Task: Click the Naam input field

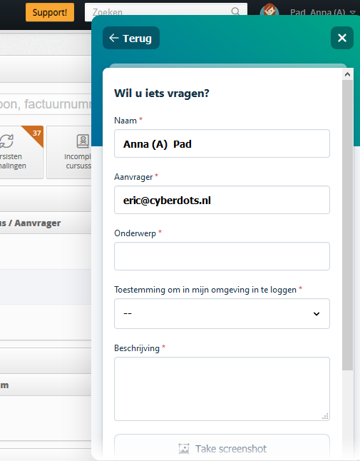Action: (222, 143)
